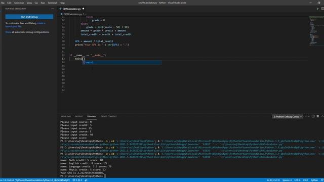324x182 pixels.
Task: Open launch profile dropdown beside plus icon
Action: 309,116
